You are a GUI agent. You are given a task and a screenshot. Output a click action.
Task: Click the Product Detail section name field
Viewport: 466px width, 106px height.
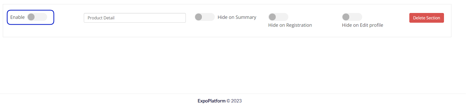pos(135,18)
